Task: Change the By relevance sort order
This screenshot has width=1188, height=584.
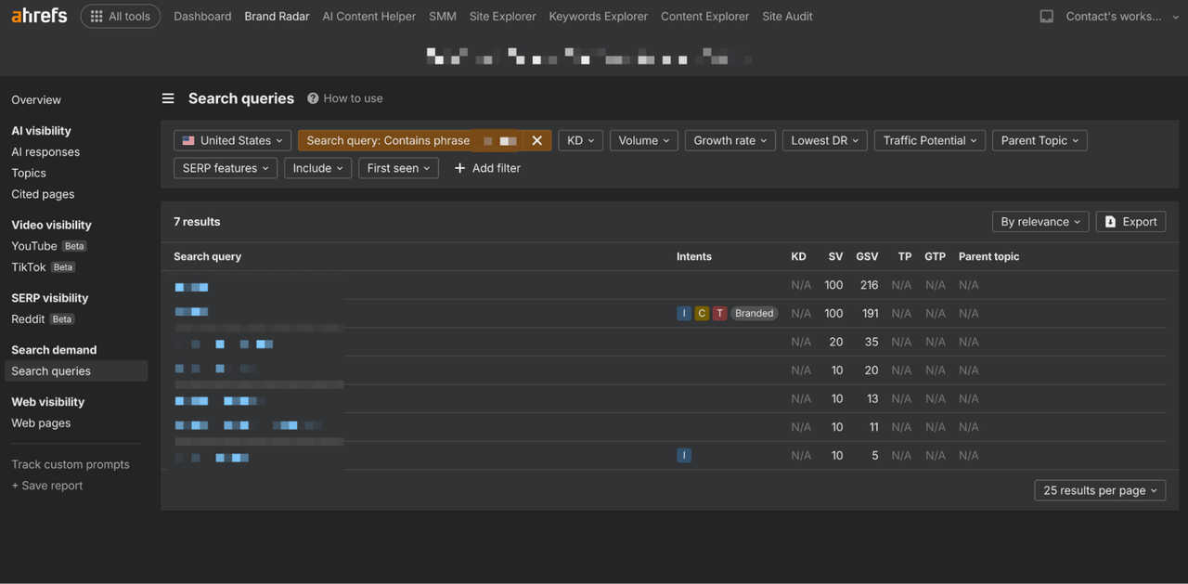Action: (1040, 222)
